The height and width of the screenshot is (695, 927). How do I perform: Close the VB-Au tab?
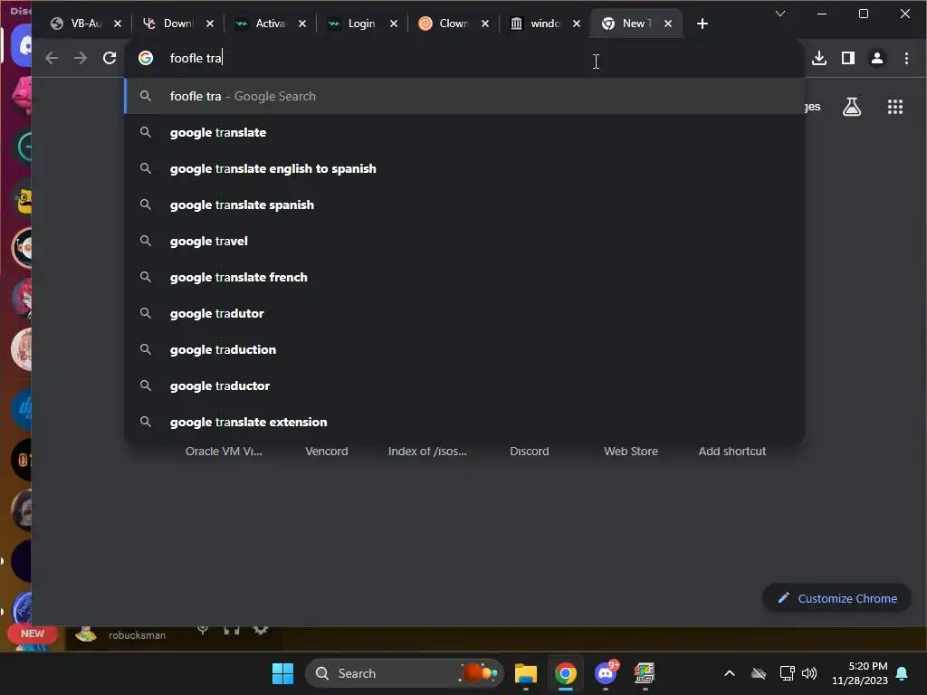point(118,24)
